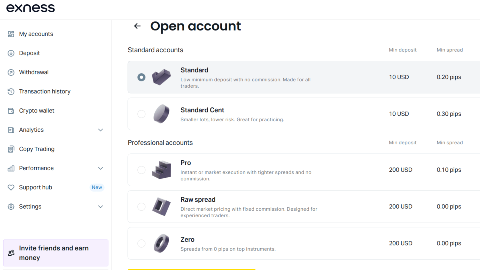Click the Invite friends and earn money icon
This screenshot has width=480, height=270.
[11, 253]
